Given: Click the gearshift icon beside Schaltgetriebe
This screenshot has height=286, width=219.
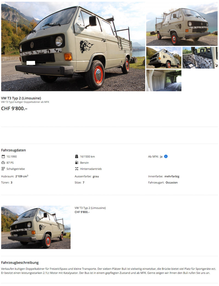Looking at the screenshot, I should click(3, 169).
